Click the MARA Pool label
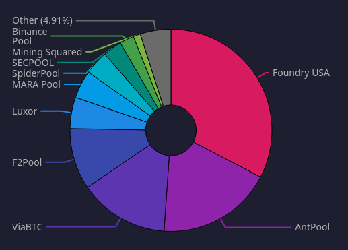This screenshot has width=348, height=250. coord(36,84)
